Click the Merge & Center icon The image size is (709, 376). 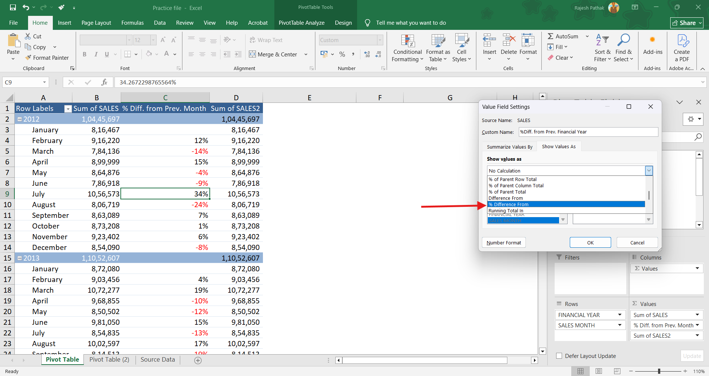click(253, 54)
